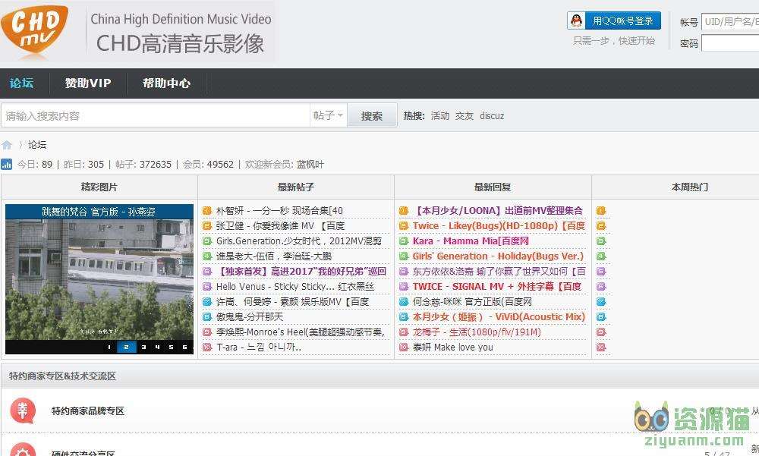Screen dimensions: 759x456
Task: Click the number 10 badge beside T-ara post
Action: (x=207, y=347)
